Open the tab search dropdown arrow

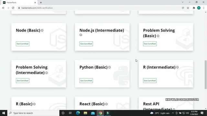(182, 2)
